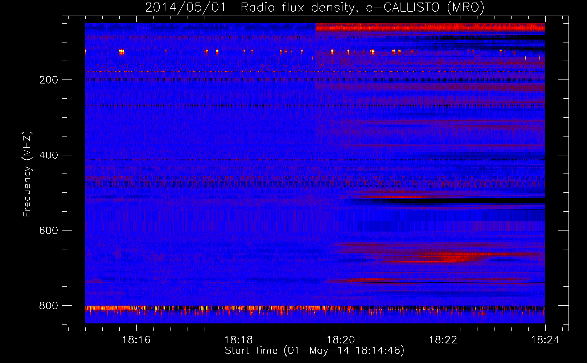Click the plot title '2014/05/01 Radio flux density'
This screenshot has width=587, height=363.
315,8
